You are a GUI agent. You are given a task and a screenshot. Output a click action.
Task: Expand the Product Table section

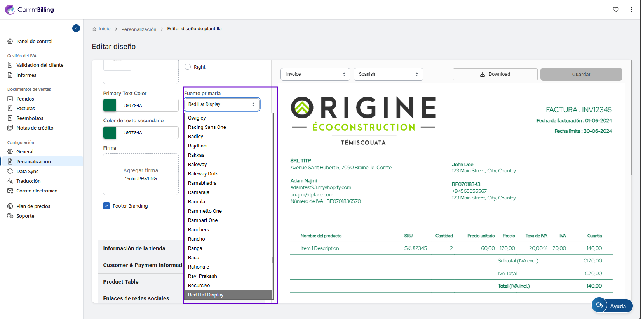121,282
